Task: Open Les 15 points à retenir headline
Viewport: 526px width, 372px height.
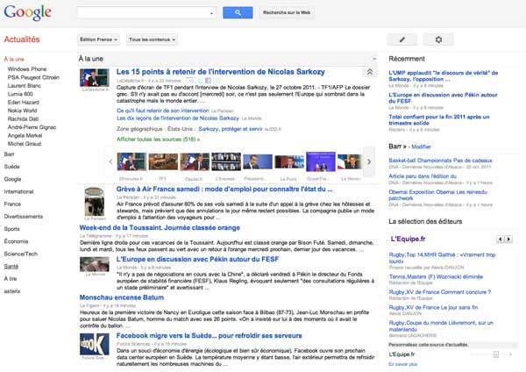Action: tap(221, 72)
